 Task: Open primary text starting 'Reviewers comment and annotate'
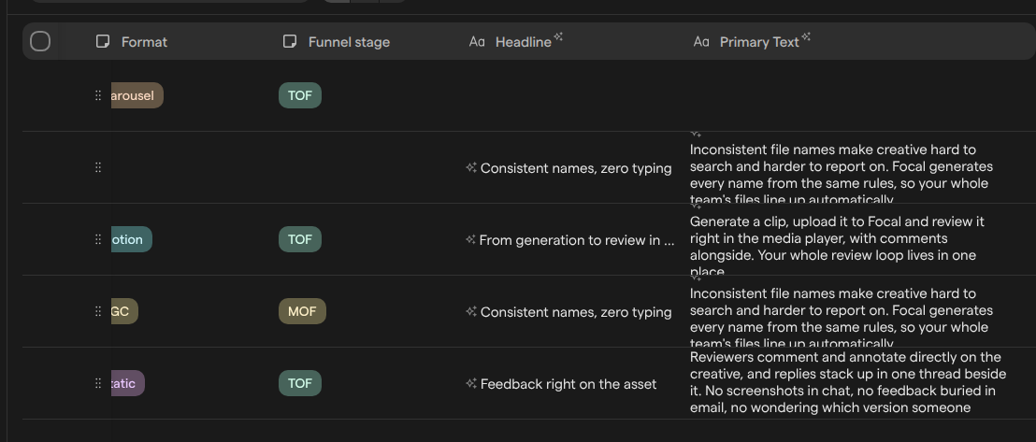(x=848, y=382)
